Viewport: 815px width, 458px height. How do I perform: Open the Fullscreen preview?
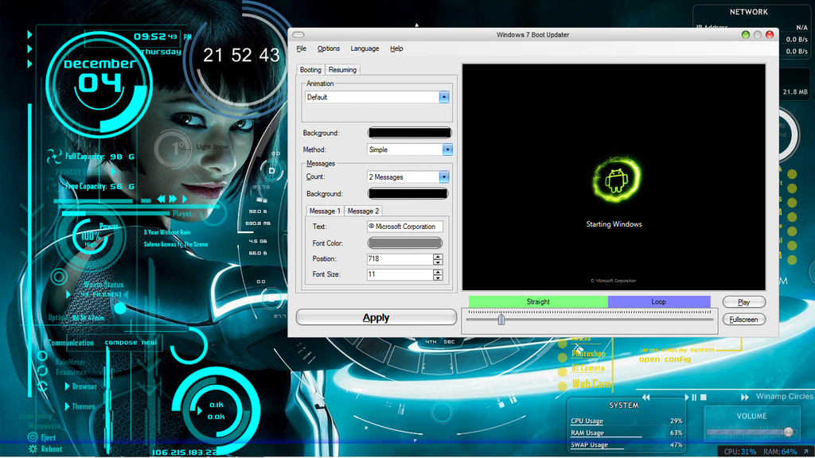(744, 320)
